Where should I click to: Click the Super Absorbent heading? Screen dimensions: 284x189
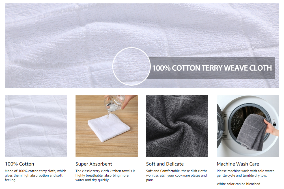click(x=94, y=164)
